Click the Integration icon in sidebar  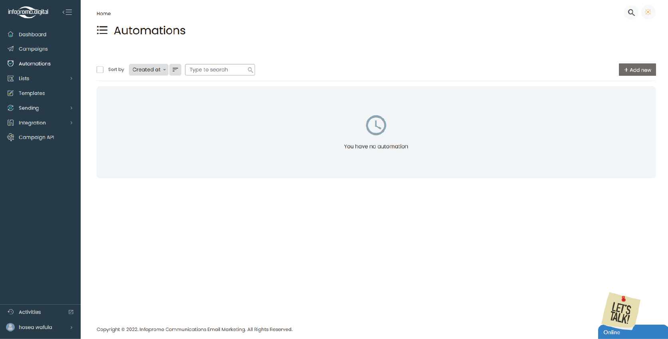pos(11,122)
